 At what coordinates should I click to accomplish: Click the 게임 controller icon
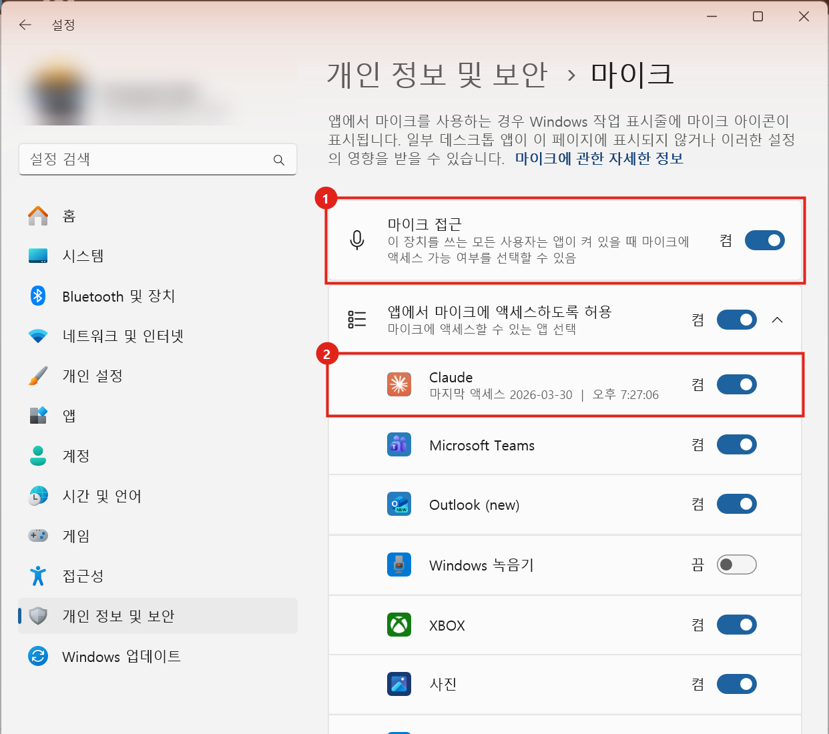click(38, 535)
